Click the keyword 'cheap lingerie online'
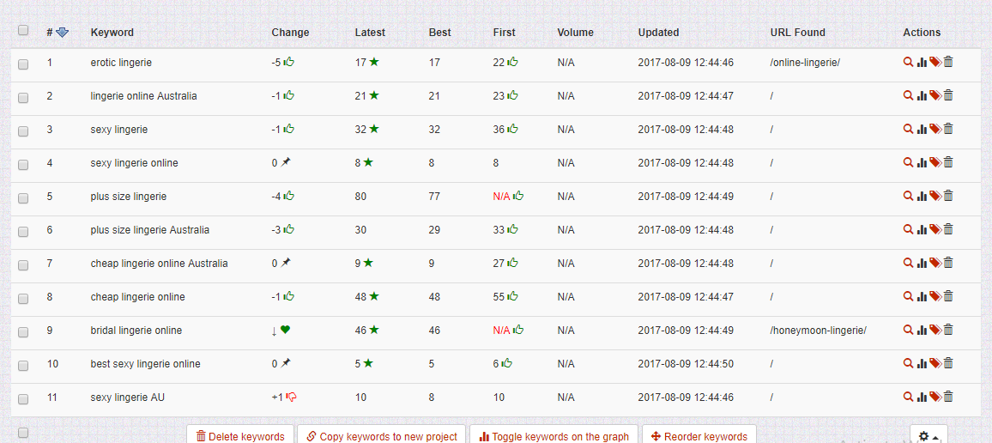 coord(138,297)
